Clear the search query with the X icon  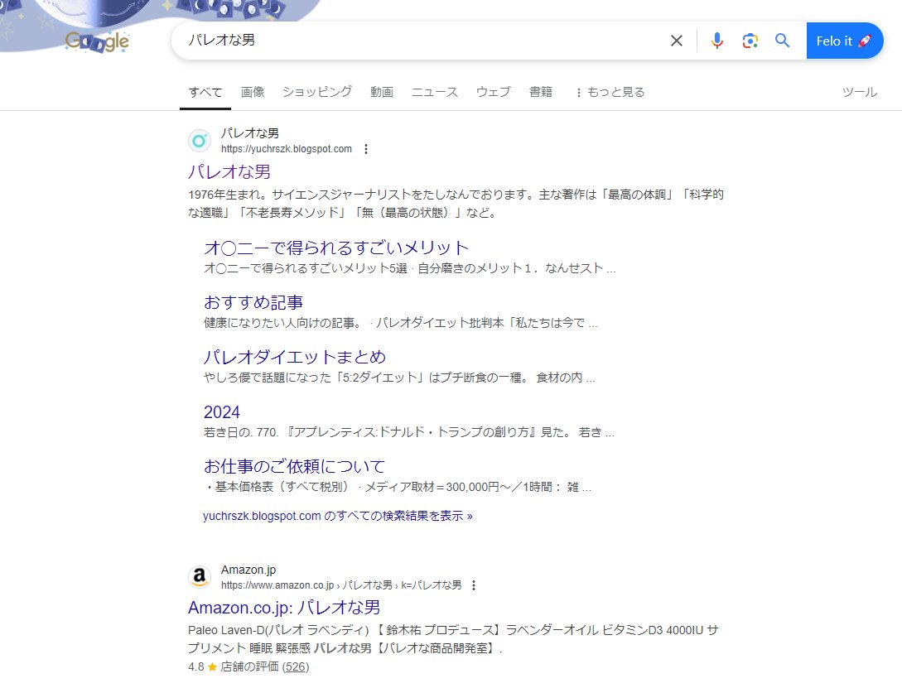pyautogui.click(x=676, y=40)
